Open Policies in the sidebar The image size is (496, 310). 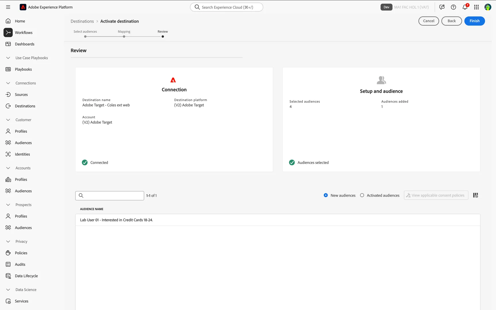tap(21, 253)
